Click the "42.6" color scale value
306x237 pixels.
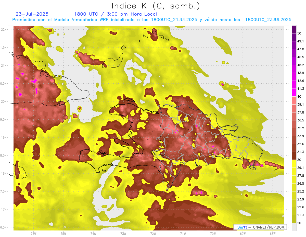point(300,81)
